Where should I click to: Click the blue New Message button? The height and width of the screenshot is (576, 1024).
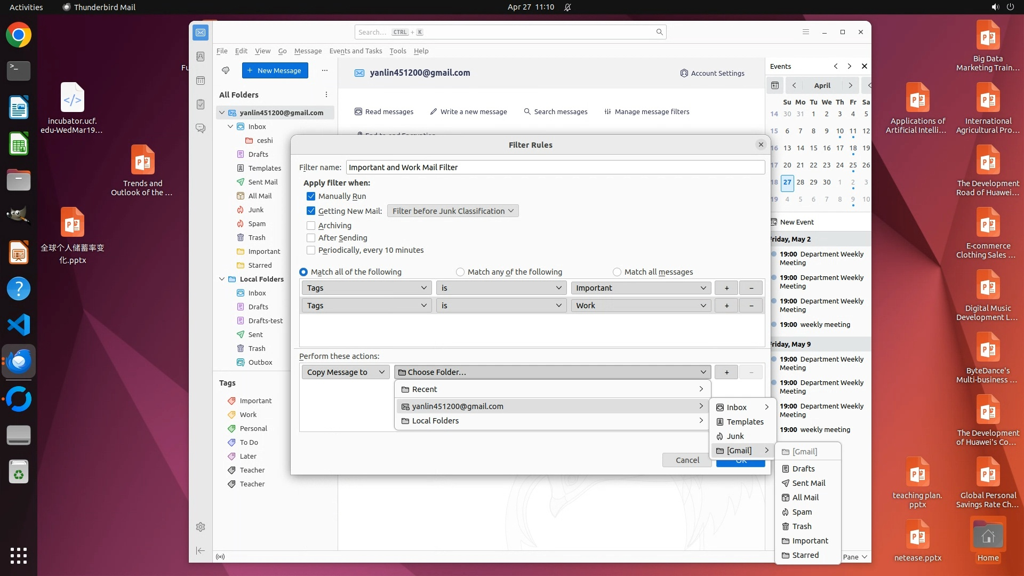[275, 70]
